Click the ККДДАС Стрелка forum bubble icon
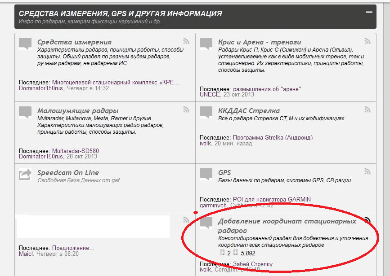Screen dimensions: 390x276 pos(206,112)
